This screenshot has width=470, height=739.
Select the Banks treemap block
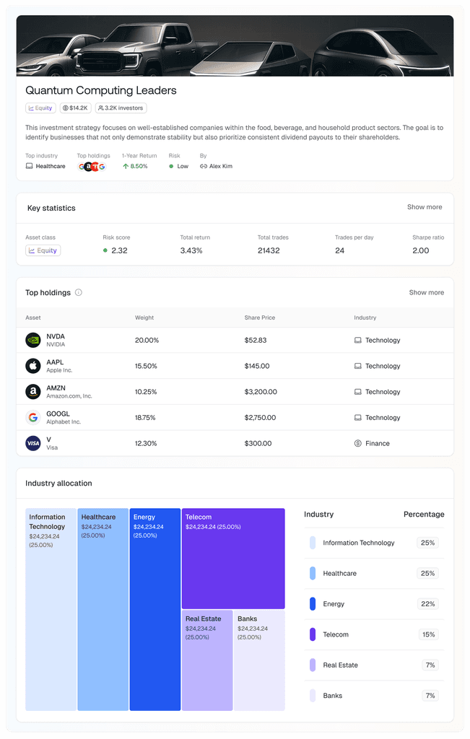pos(259,660)
